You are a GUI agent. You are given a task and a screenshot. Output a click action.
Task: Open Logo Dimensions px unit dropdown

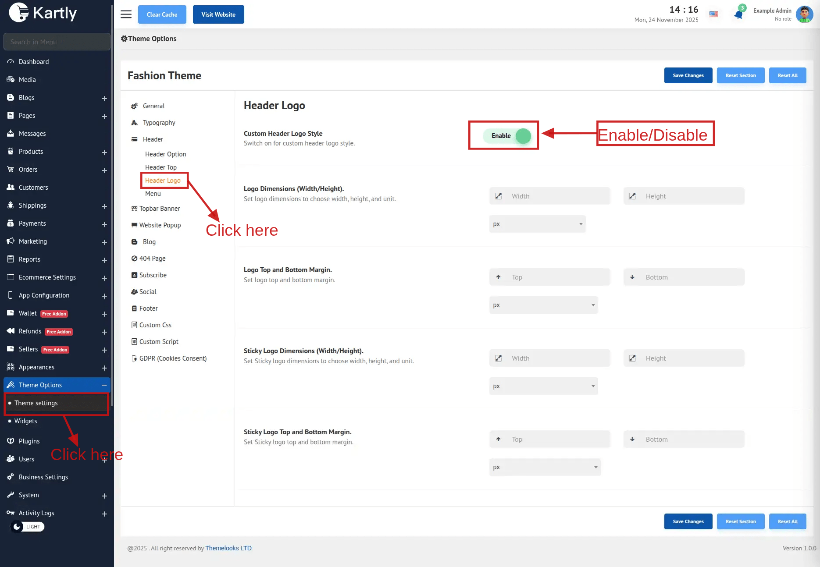(x=537, y=224)
